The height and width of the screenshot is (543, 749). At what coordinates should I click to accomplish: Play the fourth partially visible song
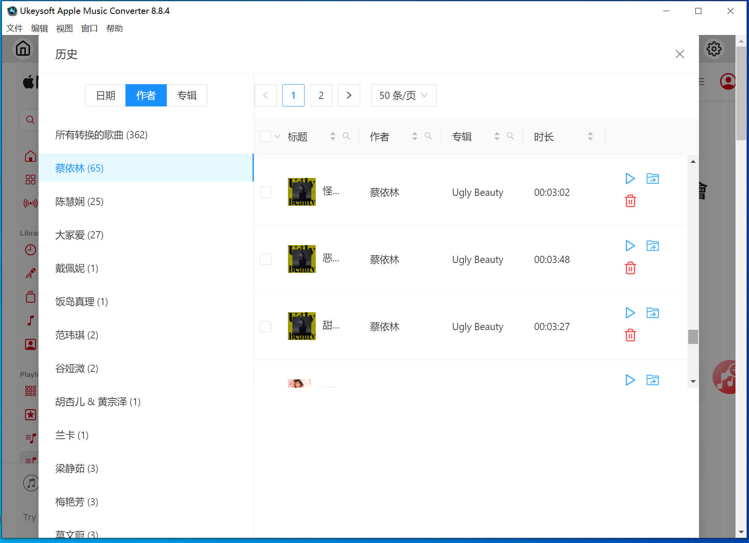[630, 380]
